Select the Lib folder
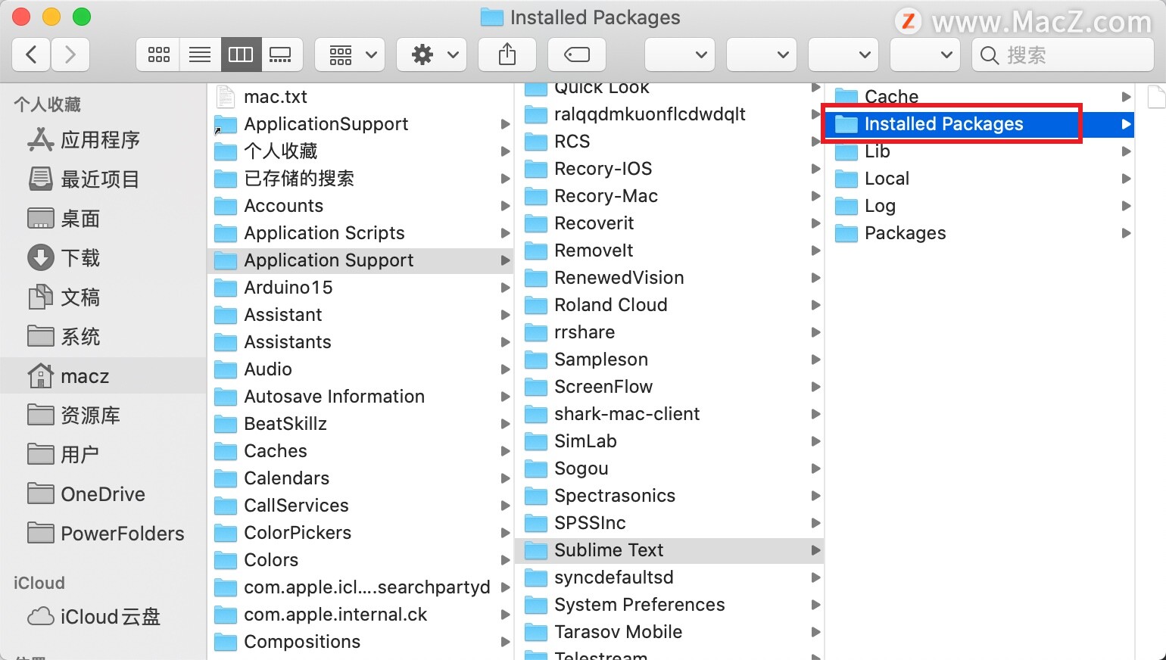 [x=980, y=151]
